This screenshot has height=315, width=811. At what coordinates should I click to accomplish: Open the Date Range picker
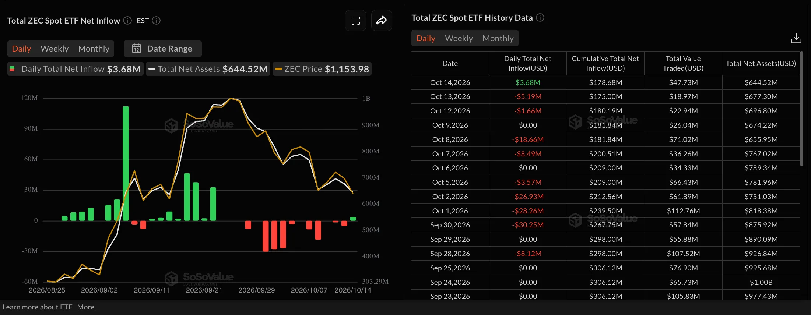click(x=163, y=49)
